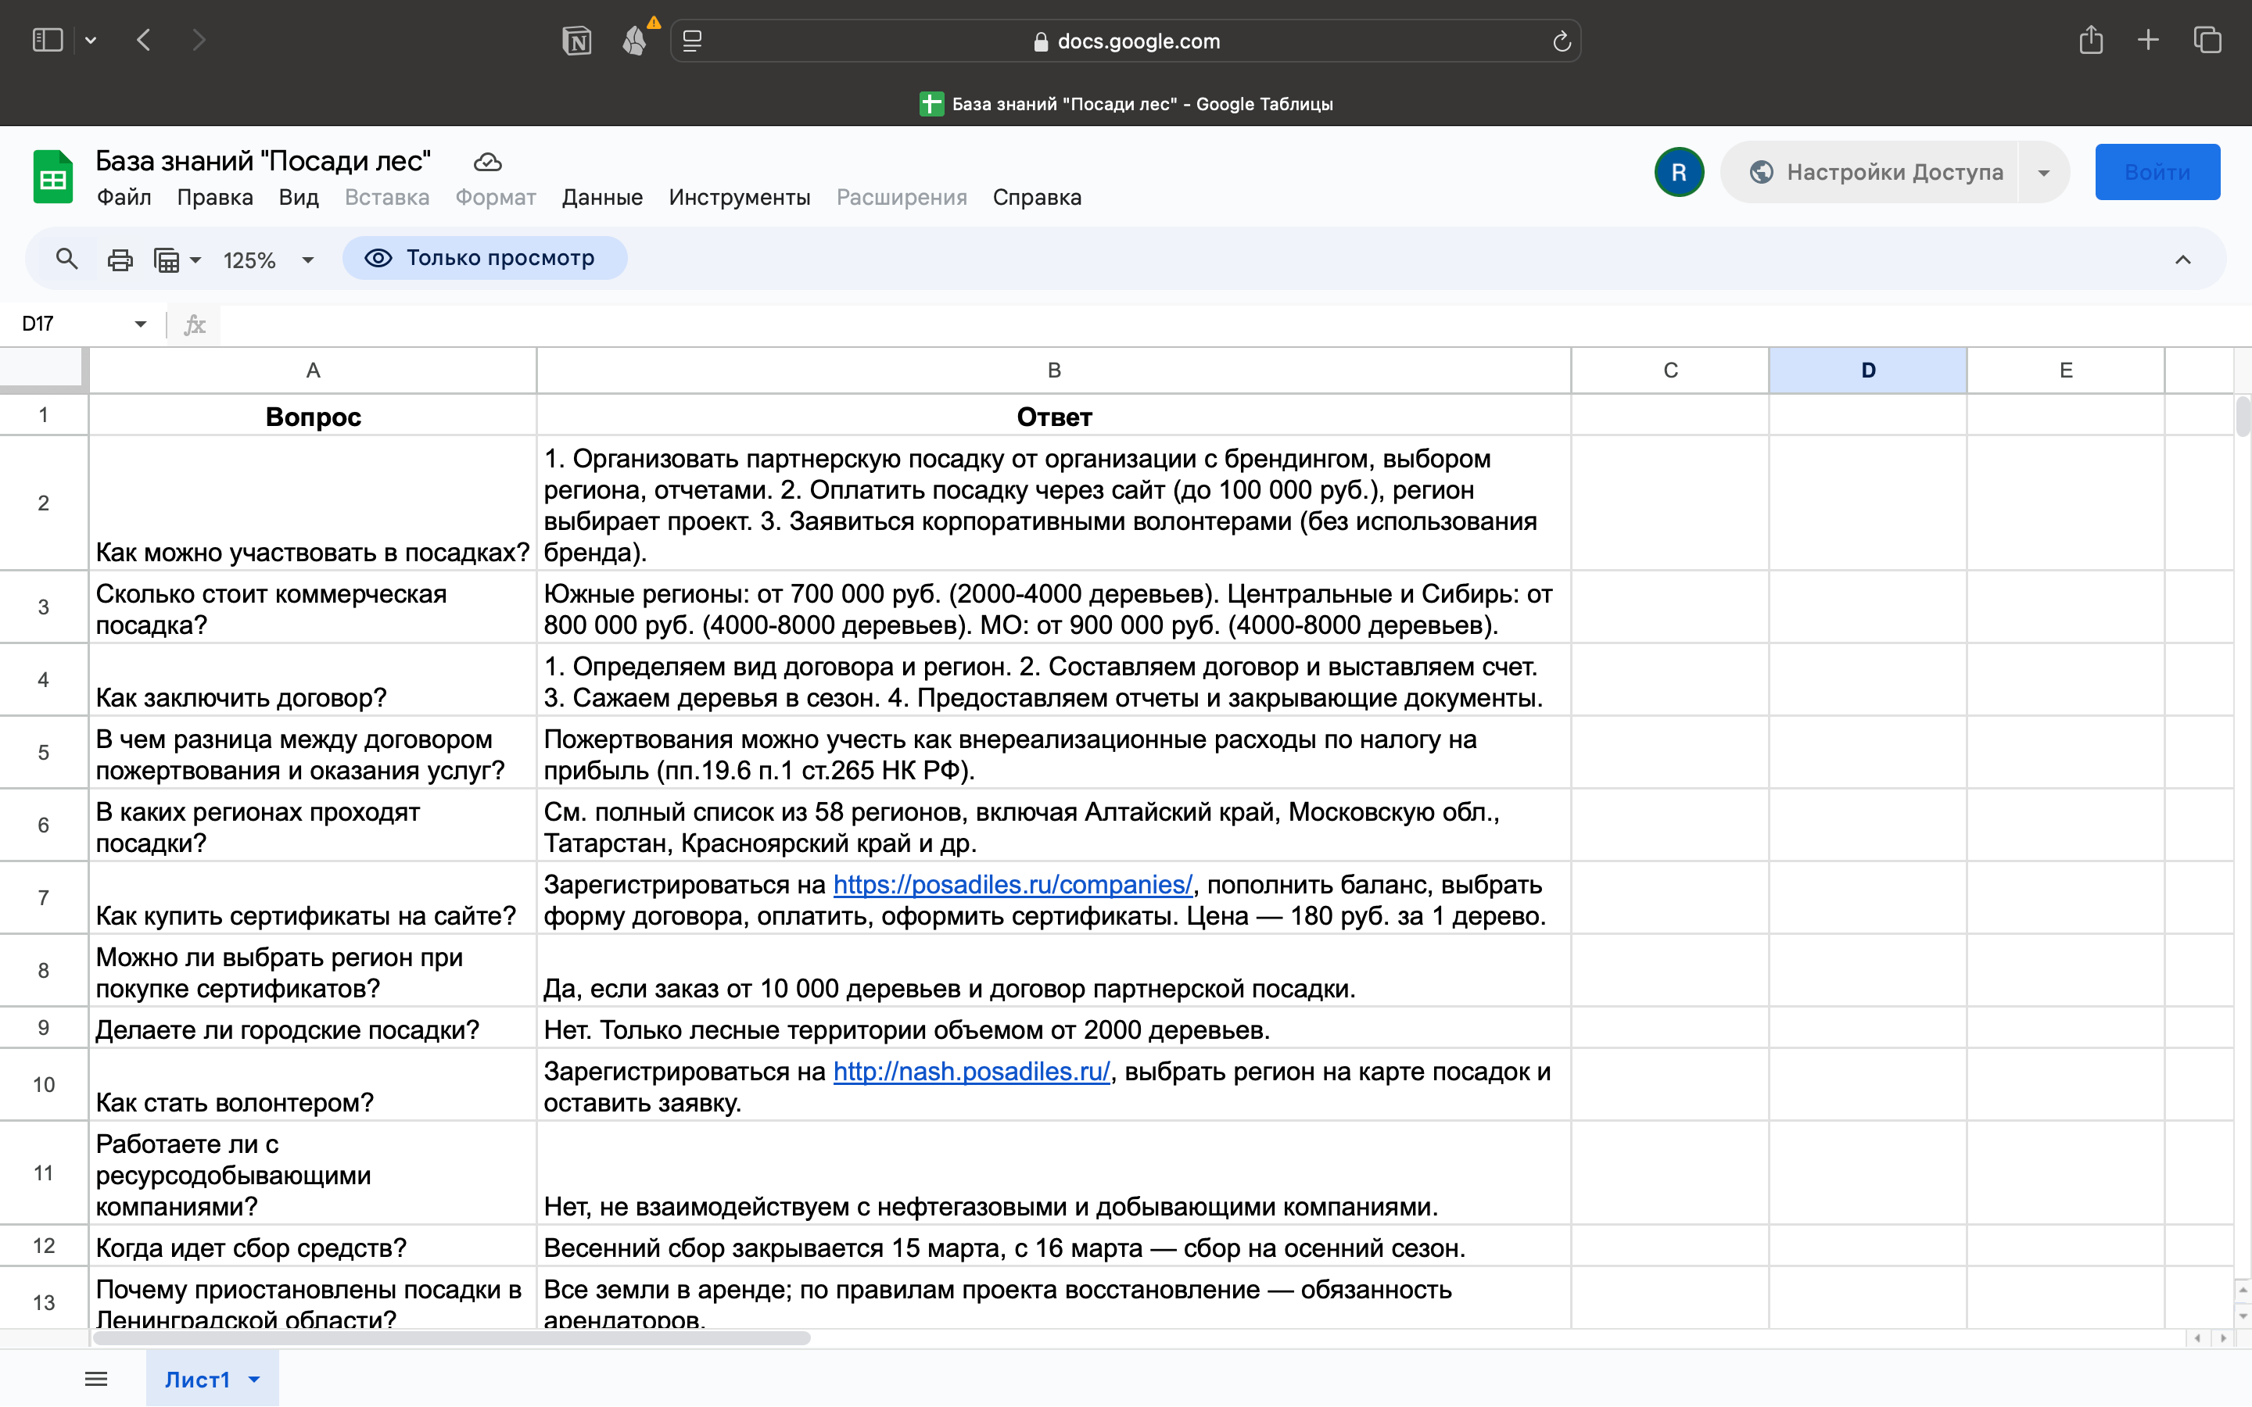
Task: Toggle the Safari sidebar button
Action: [48, 40]
